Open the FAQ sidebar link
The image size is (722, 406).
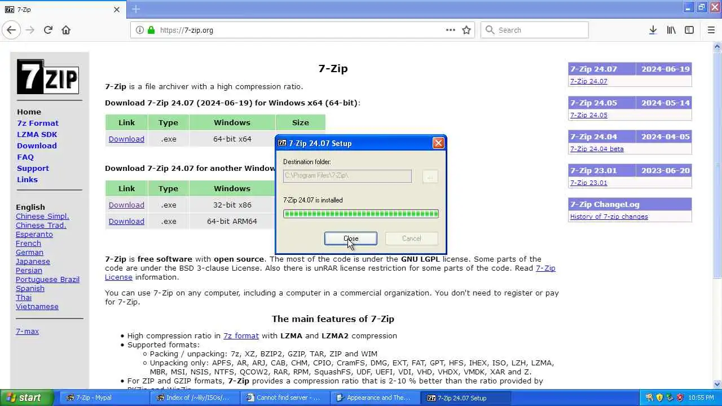[25, 157]
